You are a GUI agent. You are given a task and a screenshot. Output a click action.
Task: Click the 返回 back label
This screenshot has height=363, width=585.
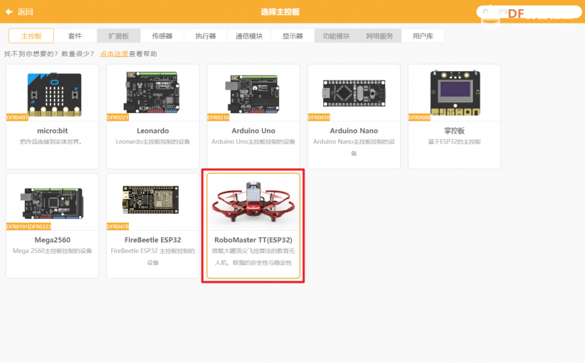[x=26, y=12]
